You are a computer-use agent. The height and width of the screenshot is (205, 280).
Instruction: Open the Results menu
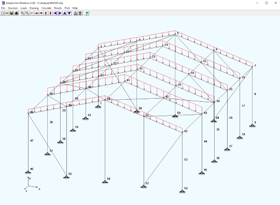coord(58,8)
